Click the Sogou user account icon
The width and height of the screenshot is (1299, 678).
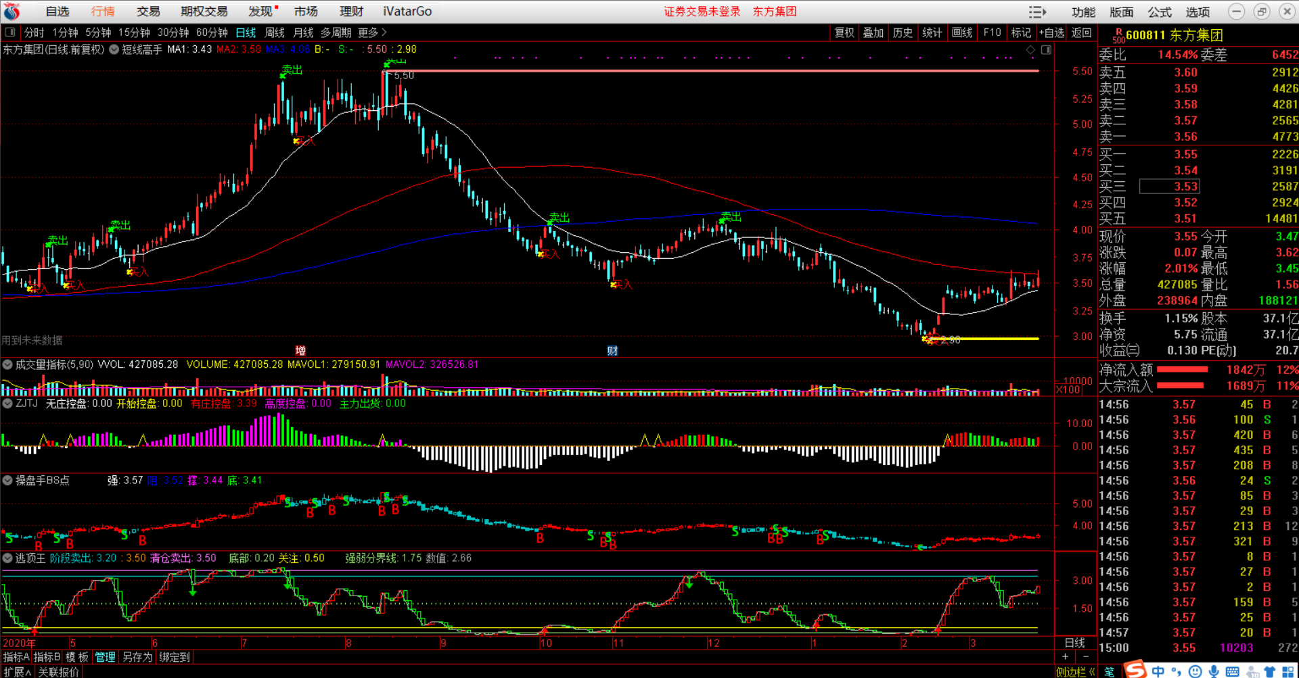tap(1252, 671)
